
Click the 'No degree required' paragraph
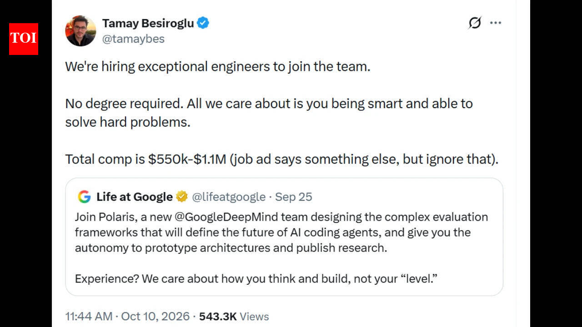(269, 113)
